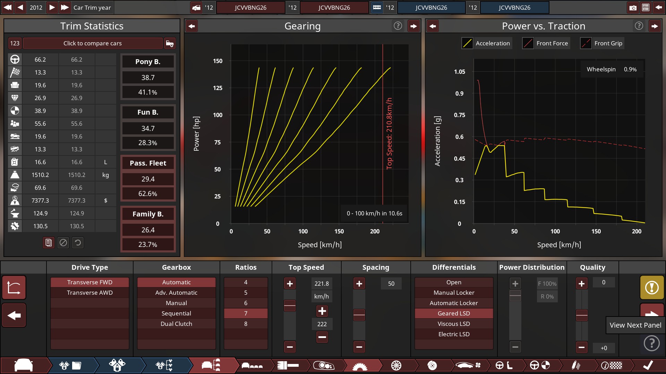Open the body variants tab
This screenshot has height=374, width=666.
coord(252,365)
